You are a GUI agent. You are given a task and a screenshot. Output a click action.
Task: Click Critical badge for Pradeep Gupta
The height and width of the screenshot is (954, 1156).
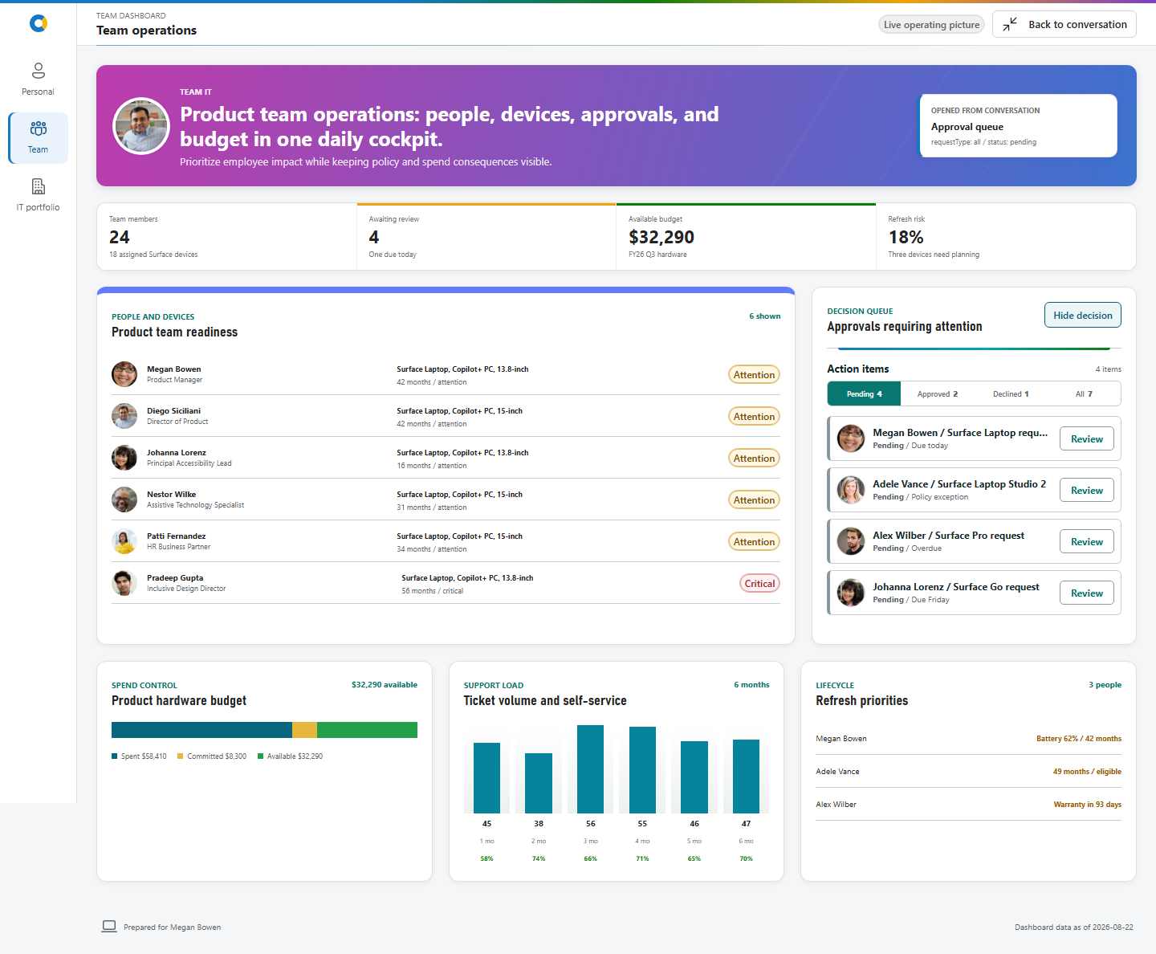(x=759, y=584)
